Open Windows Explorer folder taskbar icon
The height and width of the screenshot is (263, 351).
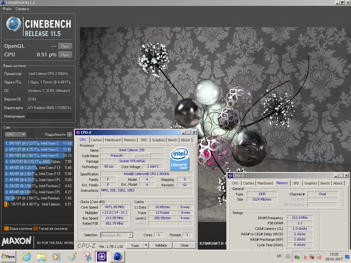click(41, 257)
